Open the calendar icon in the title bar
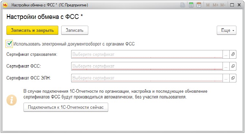The width and height of the screenshot is (248, 136). (x=199, y=5)
